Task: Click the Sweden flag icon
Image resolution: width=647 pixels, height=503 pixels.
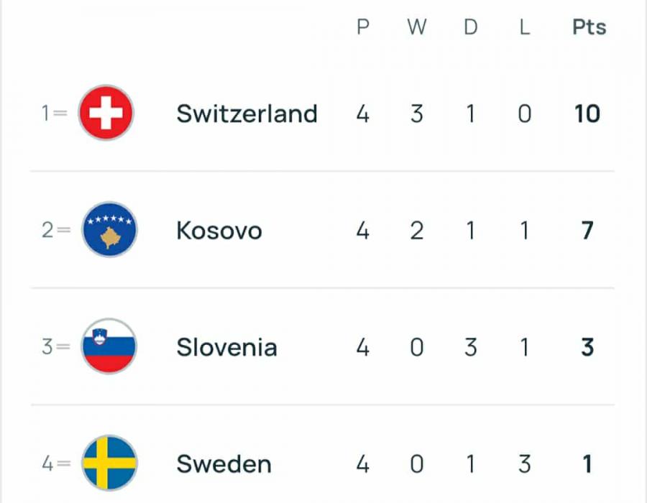Action: (x=109, y=463)
